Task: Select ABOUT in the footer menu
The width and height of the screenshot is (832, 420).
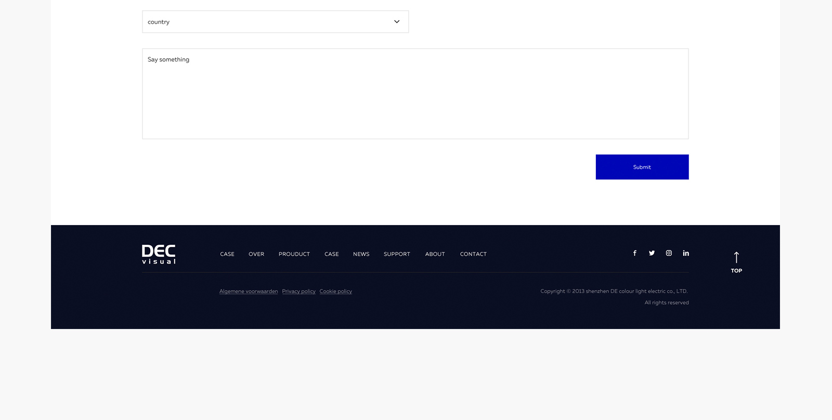Action: pos(435,254)
